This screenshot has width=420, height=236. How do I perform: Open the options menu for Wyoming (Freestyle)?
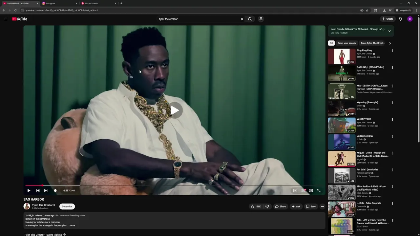click(x=392, y=103)
